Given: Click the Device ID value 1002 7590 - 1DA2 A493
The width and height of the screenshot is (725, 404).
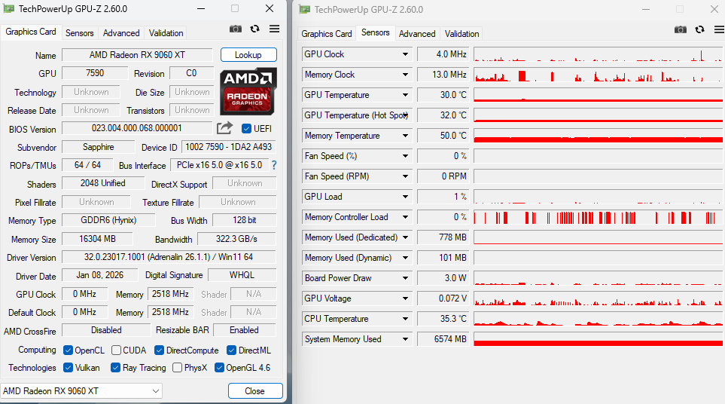Looking at the screenshot, I should point(229,147).
